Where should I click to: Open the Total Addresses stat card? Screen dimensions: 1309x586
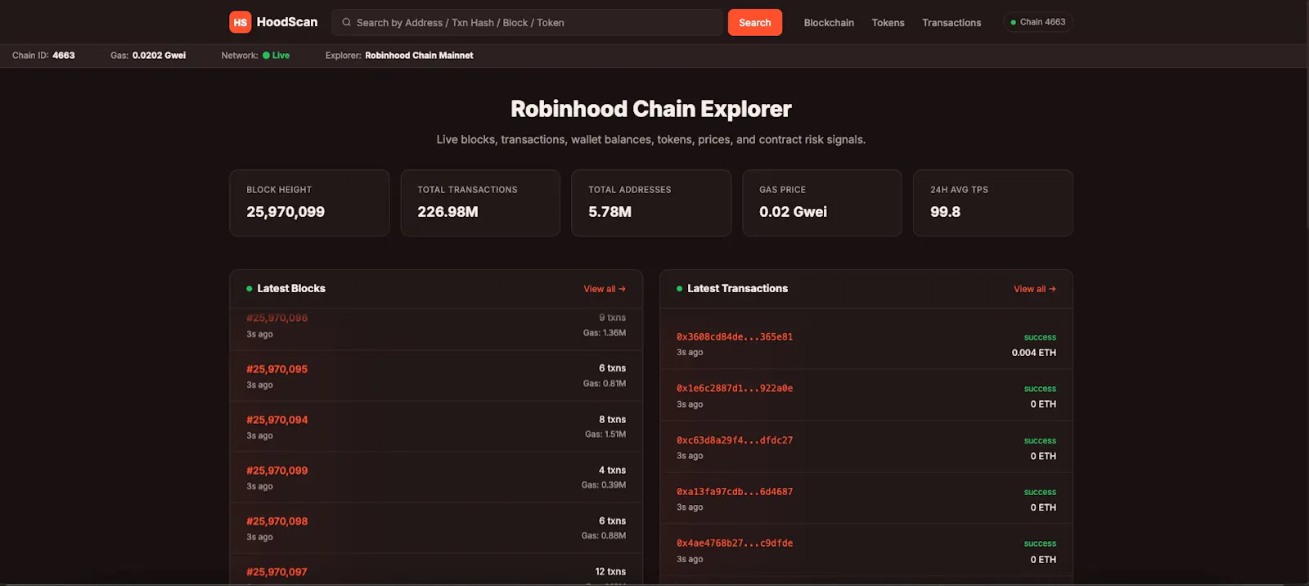651,203
